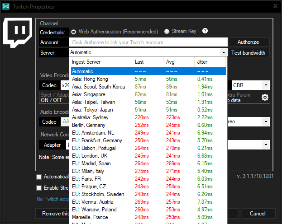Screen dimensions: 282x224
Task: Click 7.07ms jitter value for Vienna
Action: pyautogui.click(x=205, y=202)
